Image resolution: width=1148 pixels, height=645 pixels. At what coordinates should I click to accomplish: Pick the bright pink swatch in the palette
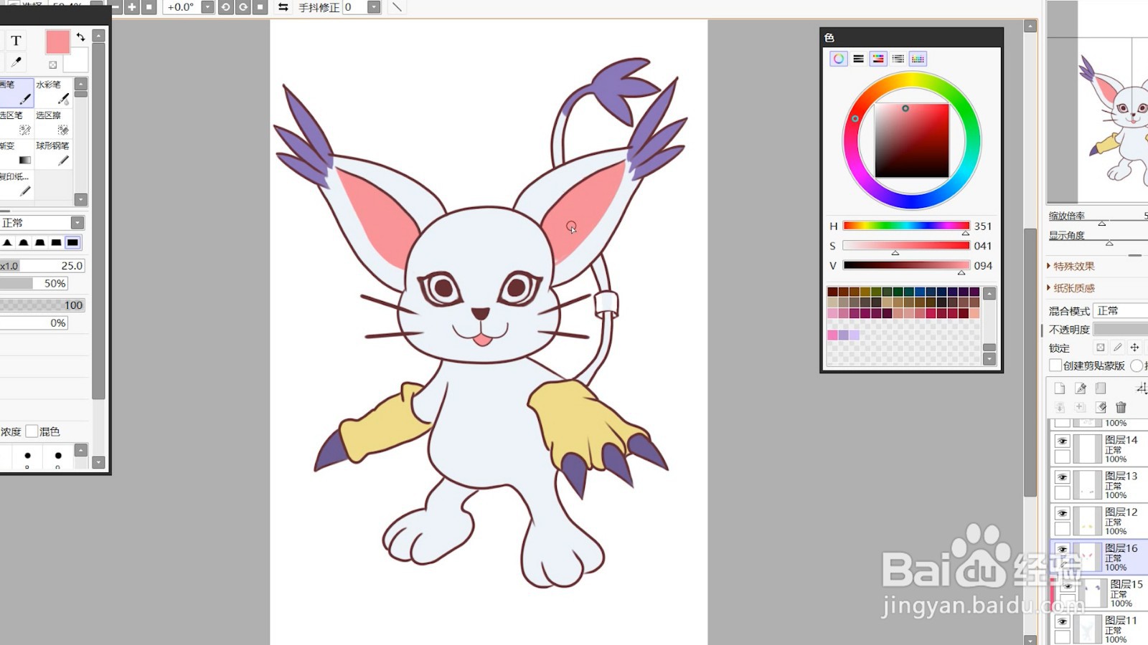832,335
